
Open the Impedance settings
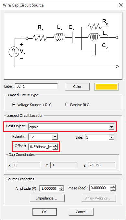tap(47, 198)
